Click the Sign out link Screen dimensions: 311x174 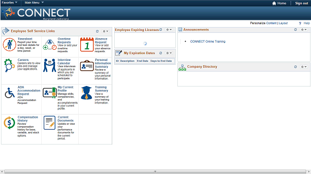pyautogui.click(x=301, y=3)
